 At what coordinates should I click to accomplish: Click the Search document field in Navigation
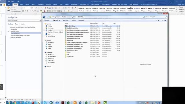23,21
